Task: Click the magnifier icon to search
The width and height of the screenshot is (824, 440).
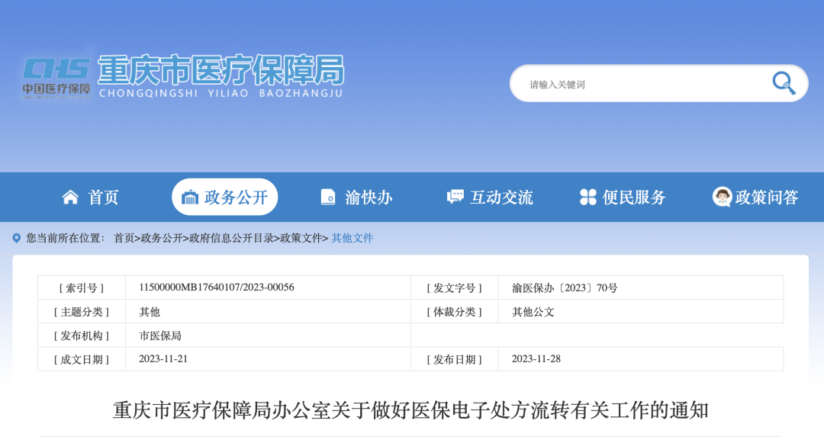Action: pos(782,83)
